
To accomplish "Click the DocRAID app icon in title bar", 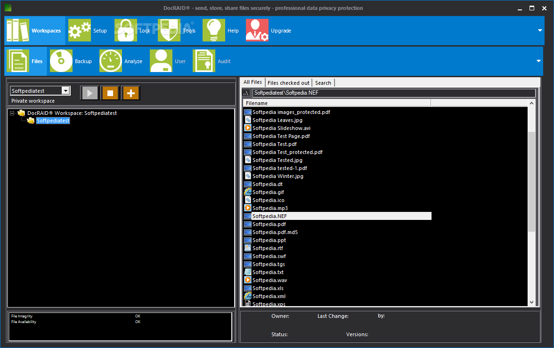I will (8, 8).
